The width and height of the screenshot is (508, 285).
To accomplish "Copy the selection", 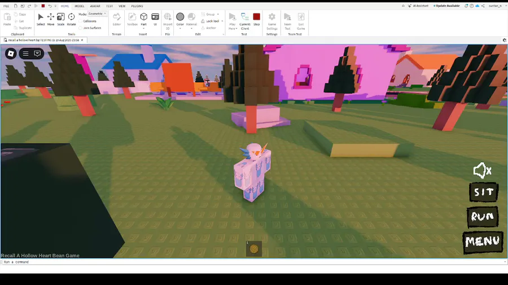I will (x=20, y=14).
